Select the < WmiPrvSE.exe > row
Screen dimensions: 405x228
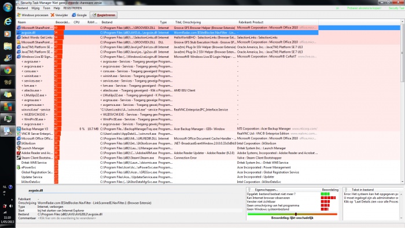167,119
